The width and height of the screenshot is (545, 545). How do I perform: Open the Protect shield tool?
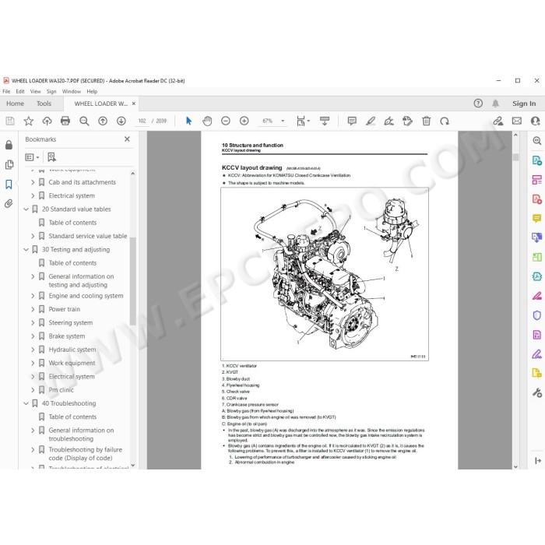(x=537, y=315)
